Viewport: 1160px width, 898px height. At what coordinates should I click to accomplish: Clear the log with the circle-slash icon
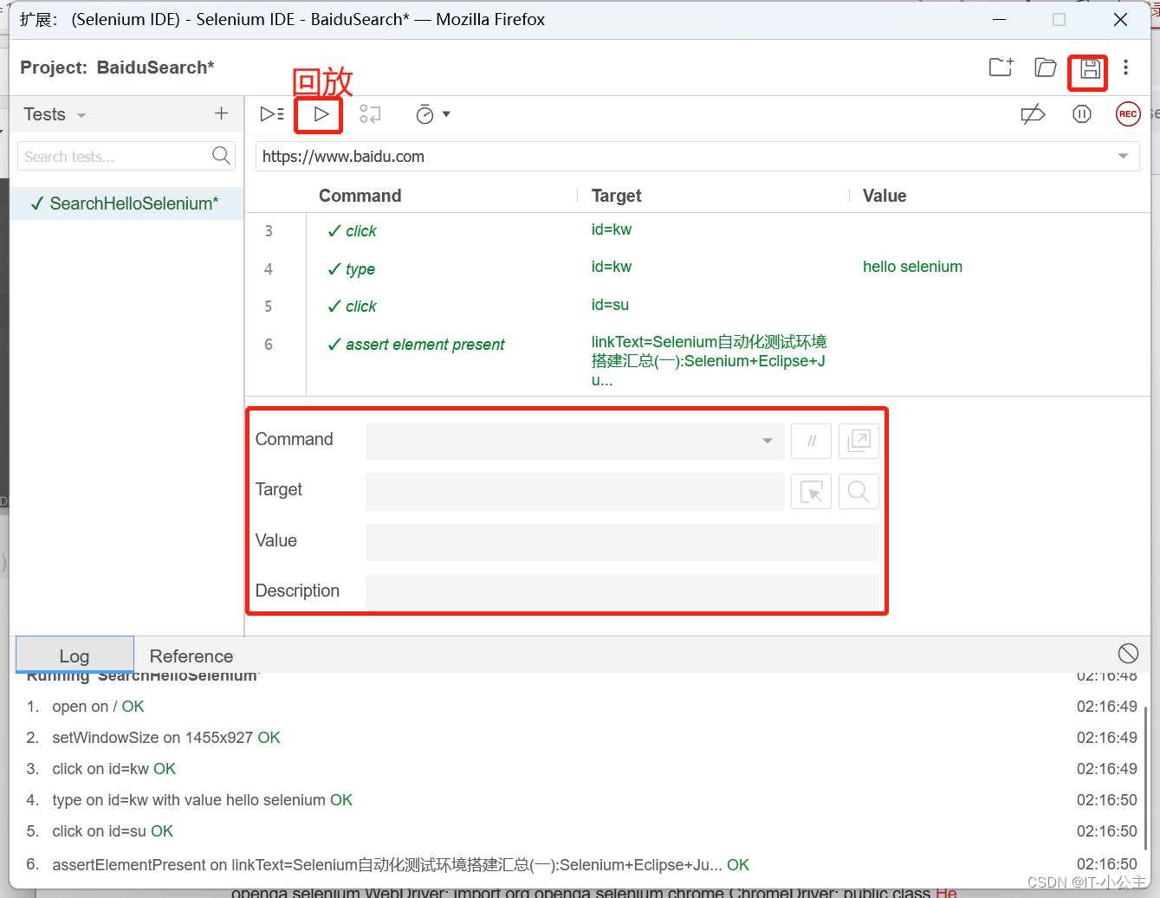(x=1128, y=654)
